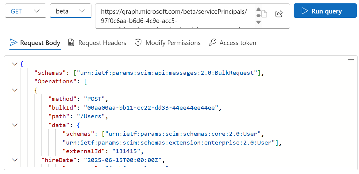Open the Modify Permissions tab
The image size is (359, 174).
pos(167,43)
